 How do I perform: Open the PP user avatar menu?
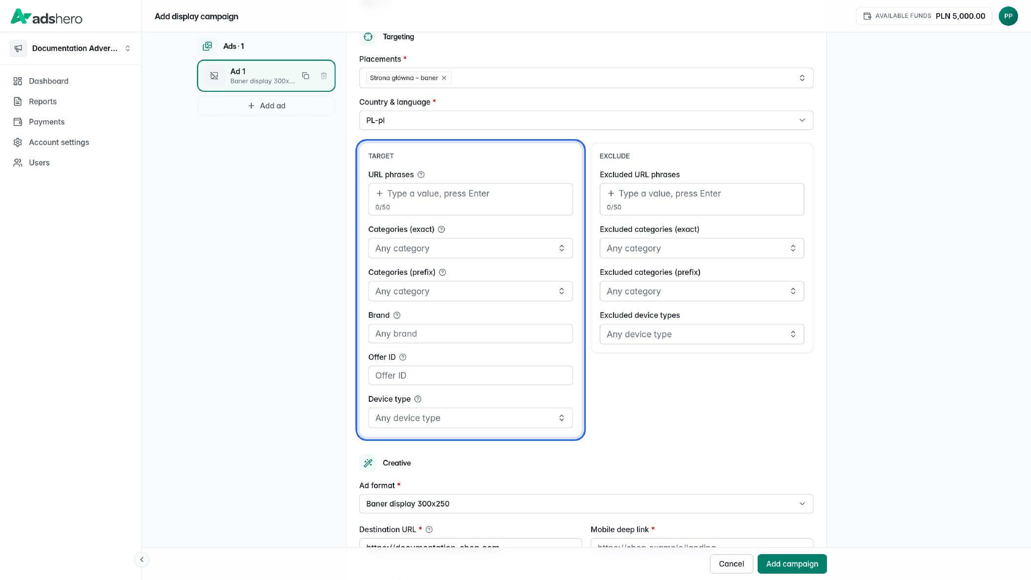pyautogui.click(x=1008, y=16)
